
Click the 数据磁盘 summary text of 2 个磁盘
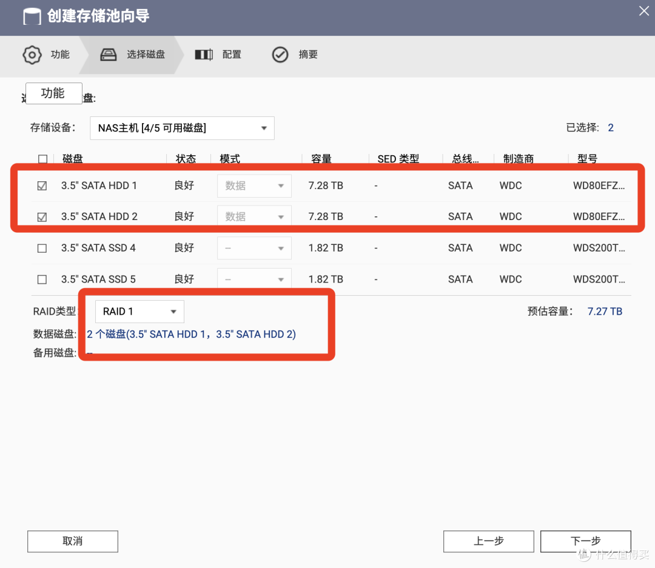pyautogui.click(x=191, y=335)
